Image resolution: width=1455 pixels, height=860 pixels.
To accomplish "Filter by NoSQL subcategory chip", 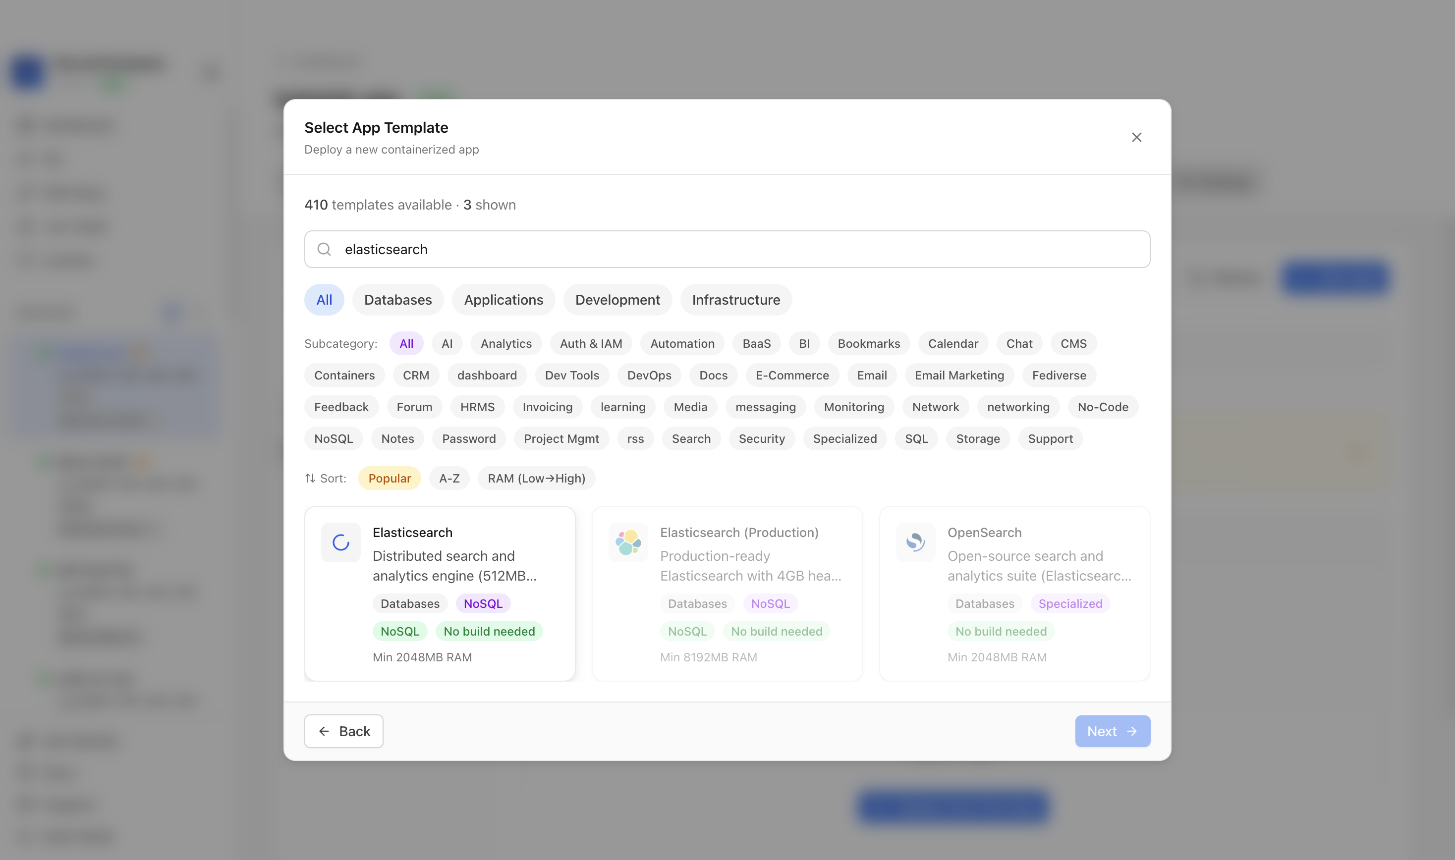I will click(334, 439).
